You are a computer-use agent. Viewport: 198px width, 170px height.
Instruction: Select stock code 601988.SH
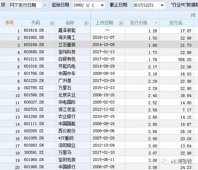[x=34, y=167]
